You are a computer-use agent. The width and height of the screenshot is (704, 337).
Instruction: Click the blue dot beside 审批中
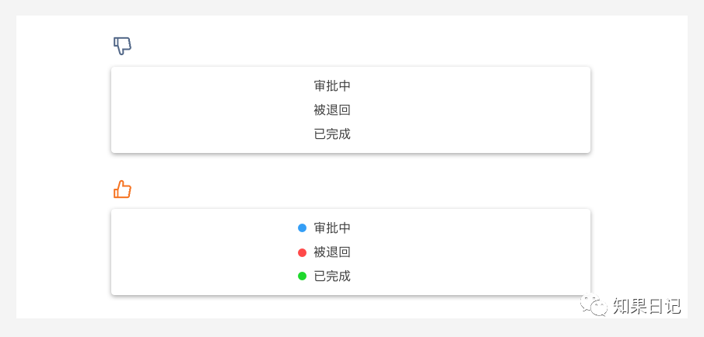click(x=302, y=228)
